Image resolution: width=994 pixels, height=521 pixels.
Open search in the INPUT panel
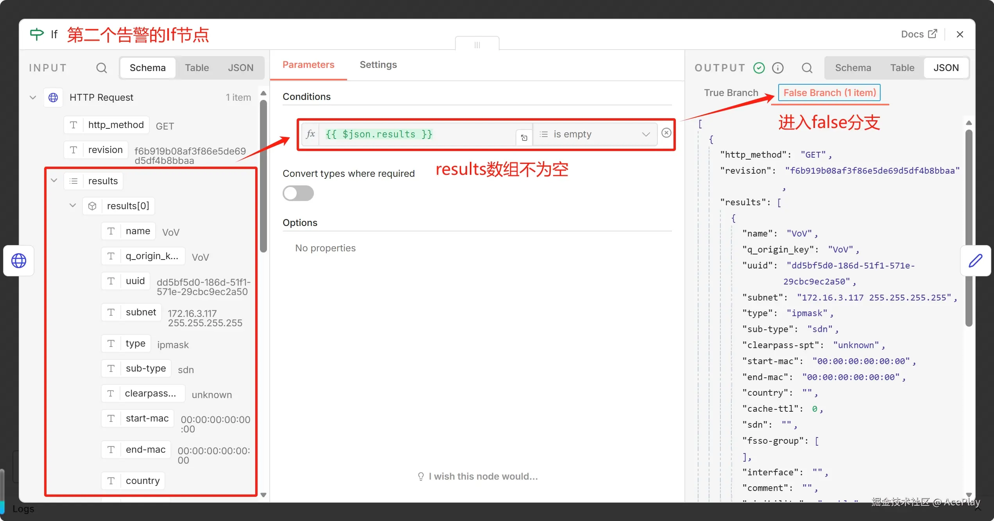click(101, 68)
